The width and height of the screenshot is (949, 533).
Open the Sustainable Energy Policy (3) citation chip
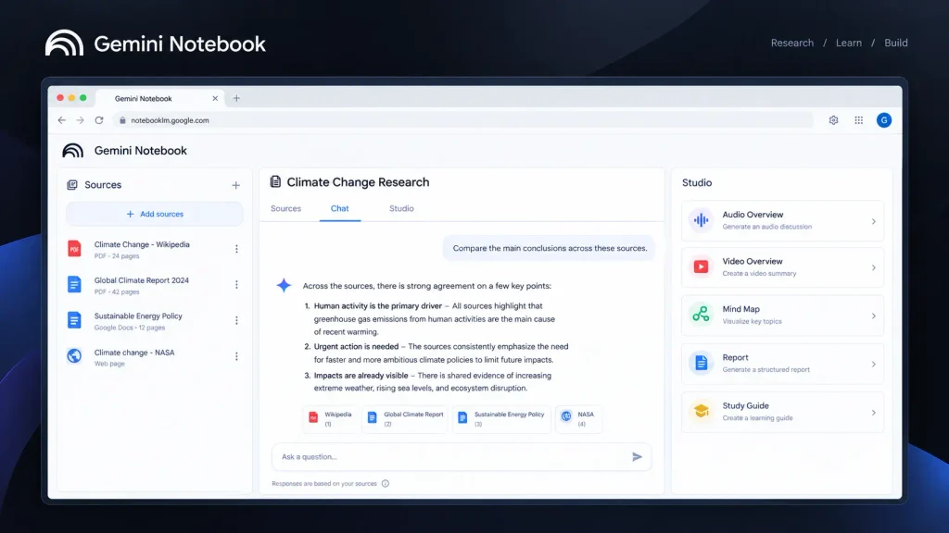(501, 419)
